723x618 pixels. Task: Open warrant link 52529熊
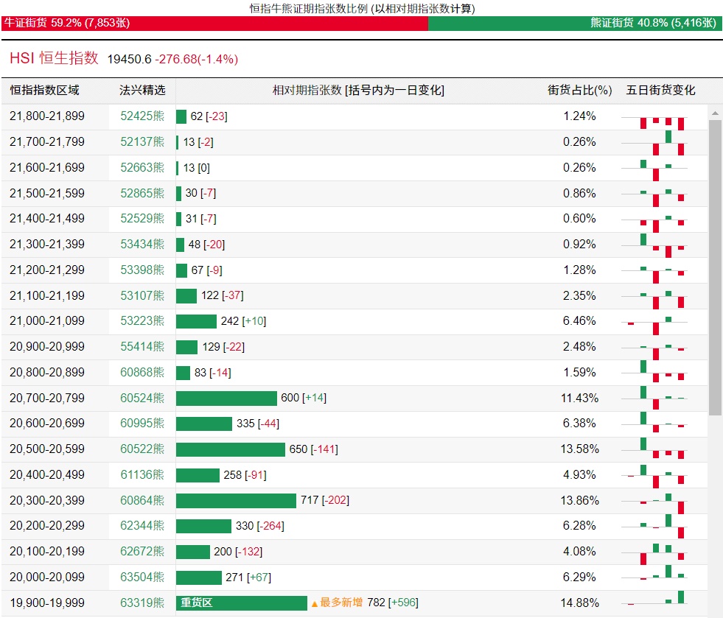click(142, 219)
